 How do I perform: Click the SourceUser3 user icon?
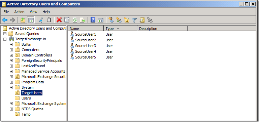(x=72, y=45)
